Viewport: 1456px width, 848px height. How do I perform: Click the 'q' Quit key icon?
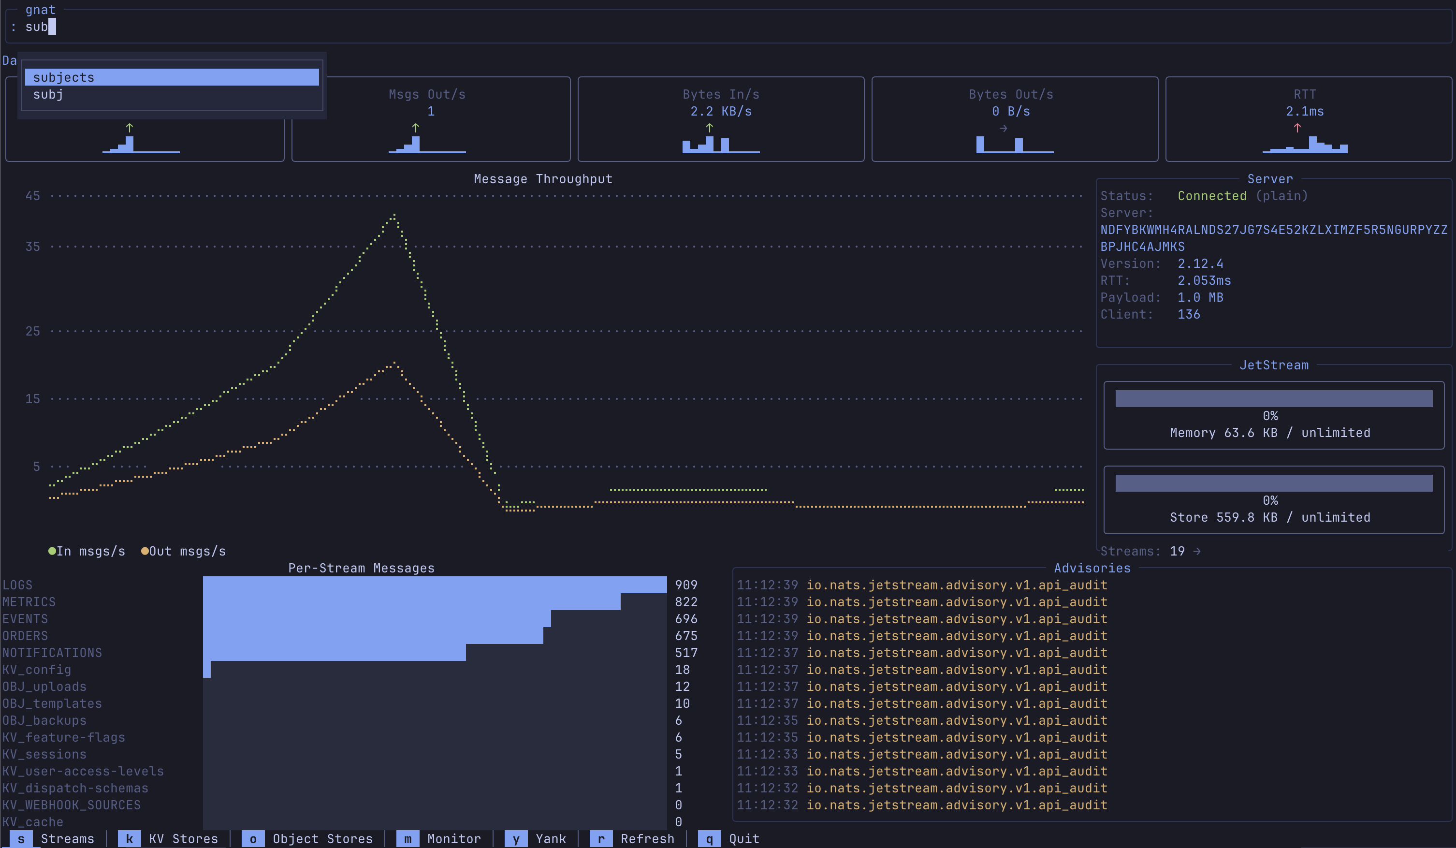[x=710, y=839]
